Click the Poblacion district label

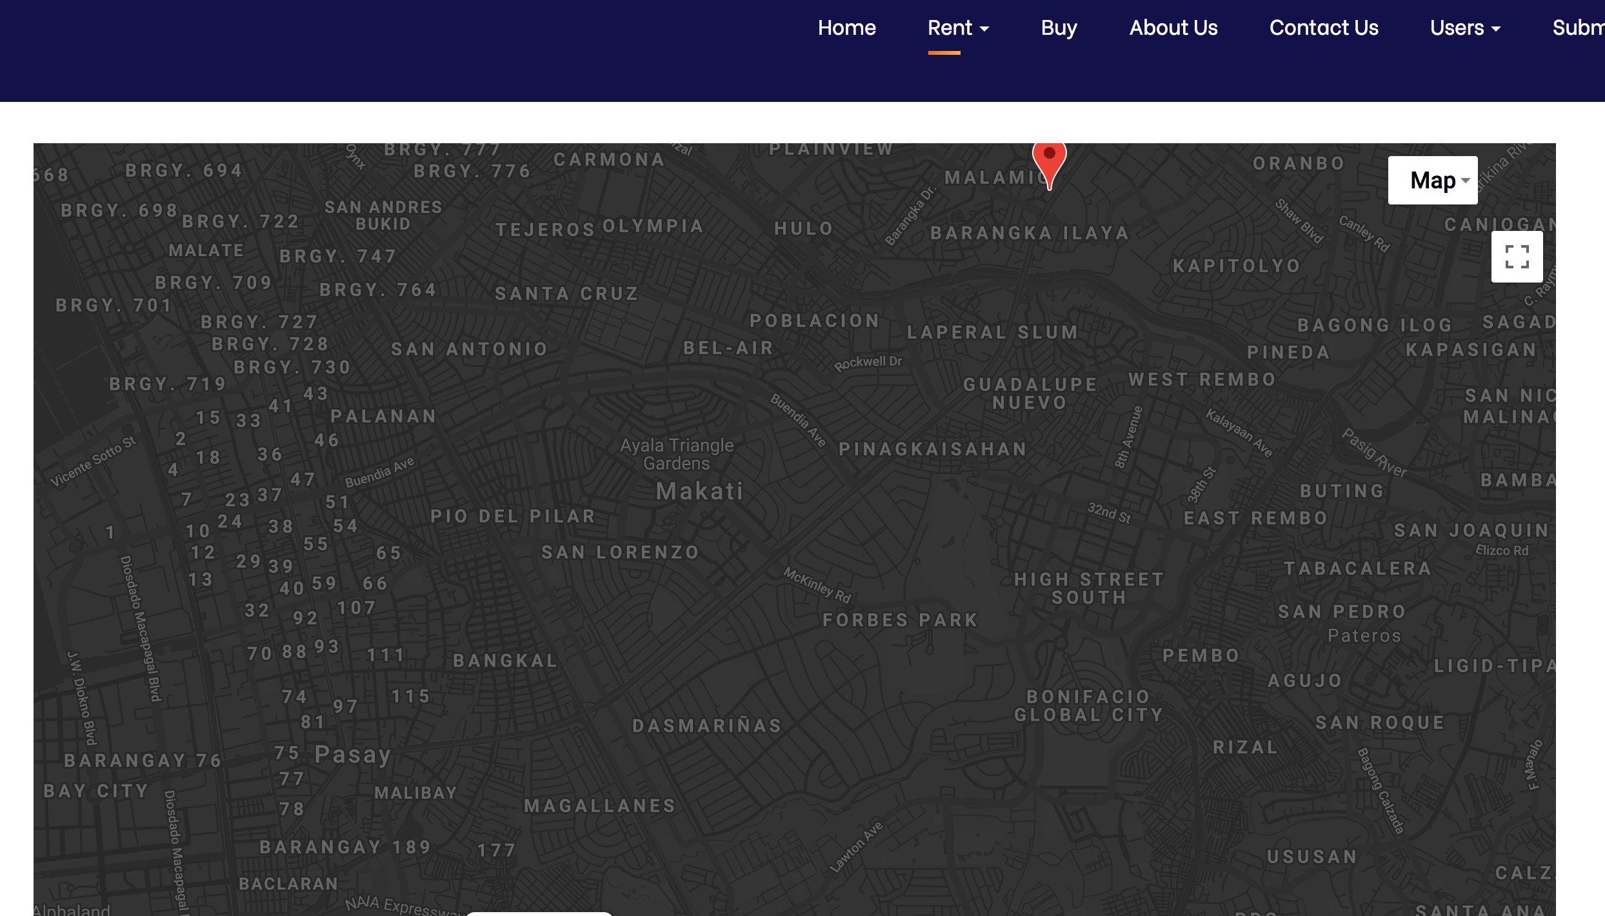click(x=815, y=321)
